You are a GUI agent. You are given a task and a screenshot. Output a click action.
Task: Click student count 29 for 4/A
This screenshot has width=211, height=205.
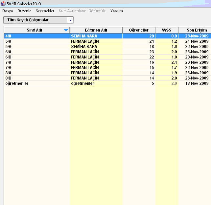click(x=152, y=36)
